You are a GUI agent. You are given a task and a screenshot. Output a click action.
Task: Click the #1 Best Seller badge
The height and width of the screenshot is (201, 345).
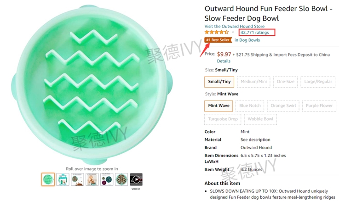218,40
